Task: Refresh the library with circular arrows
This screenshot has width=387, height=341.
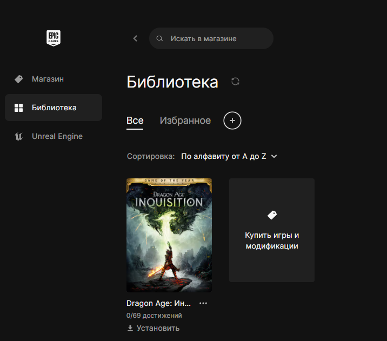Action: click(x=235, y=82)
